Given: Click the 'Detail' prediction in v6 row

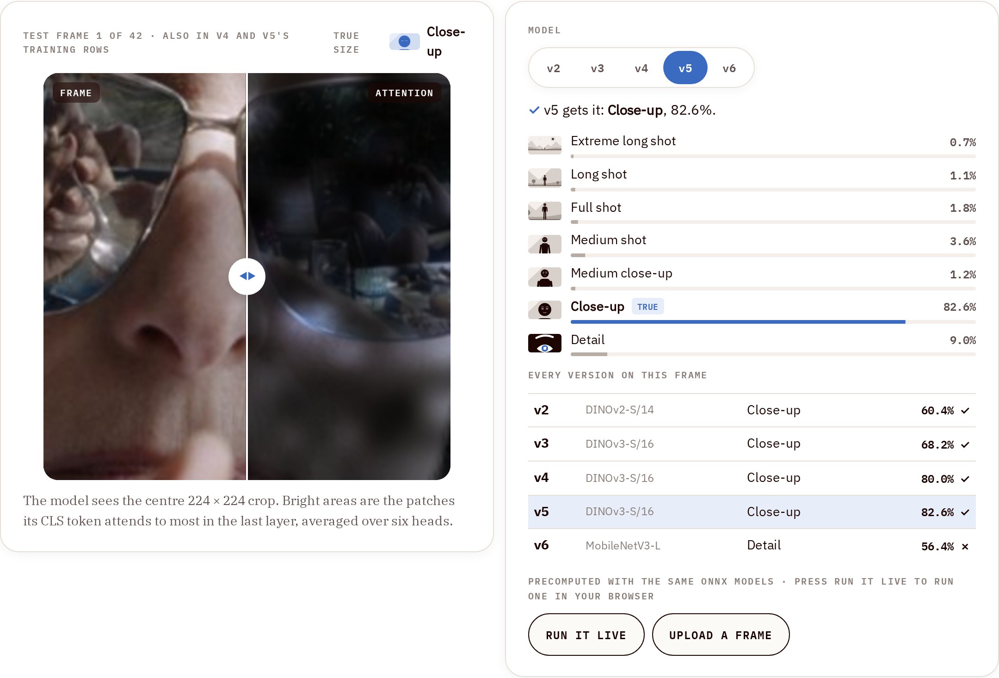Looking at the screenshot, I should click(x=764, y=545).
